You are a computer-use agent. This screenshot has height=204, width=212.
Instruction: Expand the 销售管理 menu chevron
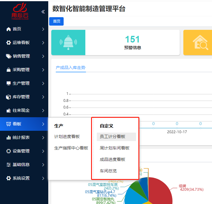click(x=43, y=56)
